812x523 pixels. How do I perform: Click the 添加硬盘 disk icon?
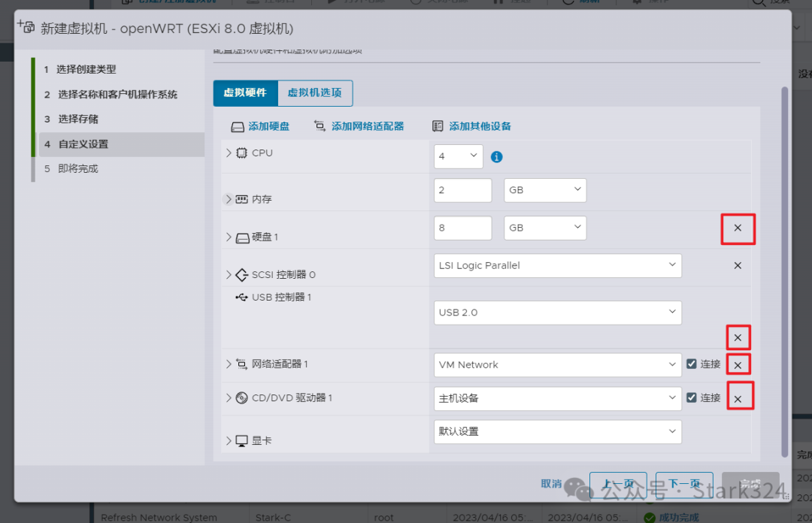coord(237,127)
